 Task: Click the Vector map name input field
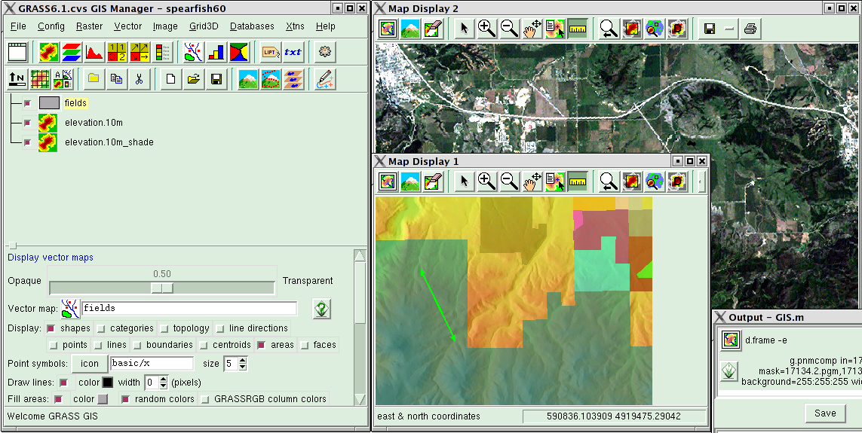click(x=189, y=309)
